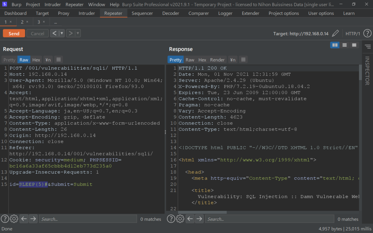Select side-by-side layout icon
Screen dimensions: 373x233
coord(335,45)
